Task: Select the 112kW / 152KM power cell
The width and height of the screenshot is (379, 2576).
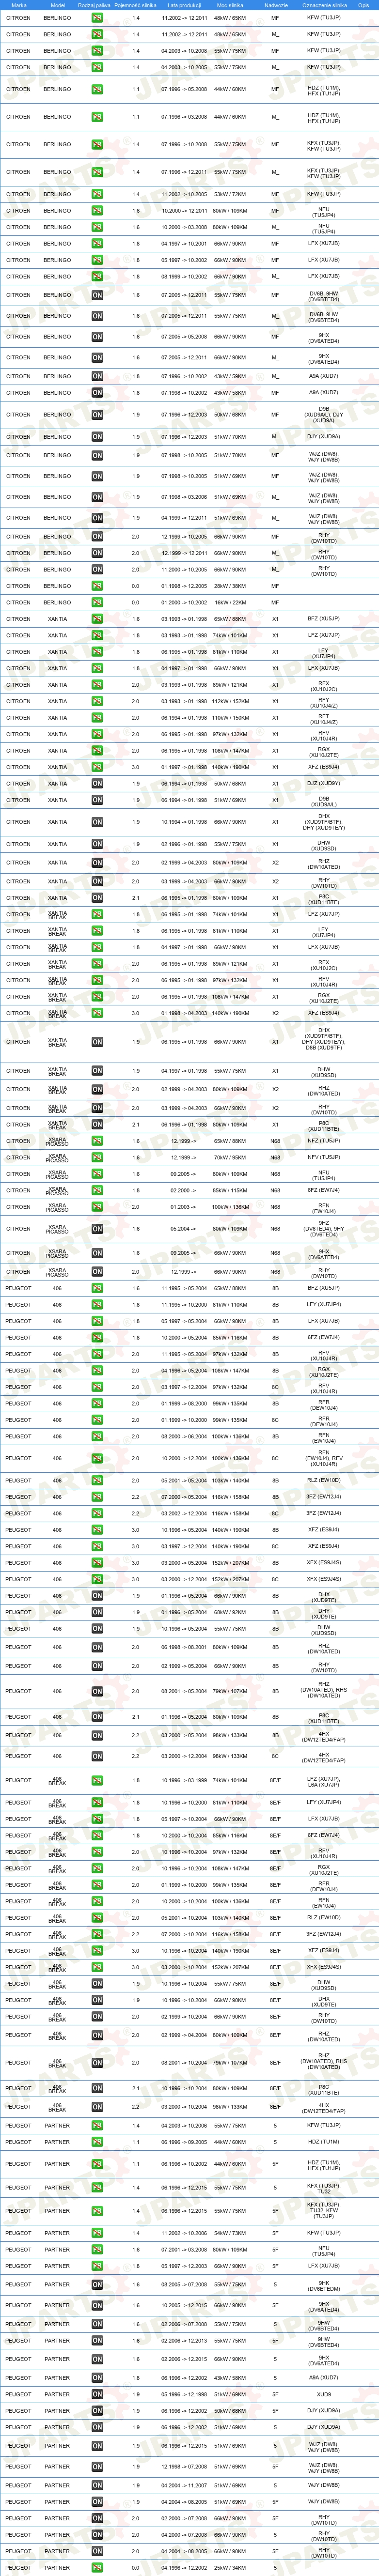Action: click(x=230, y=701)
